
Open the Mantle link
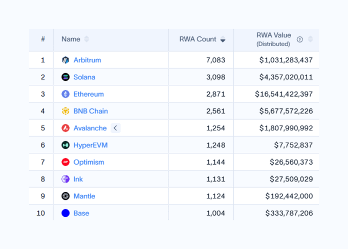(84, 196)
